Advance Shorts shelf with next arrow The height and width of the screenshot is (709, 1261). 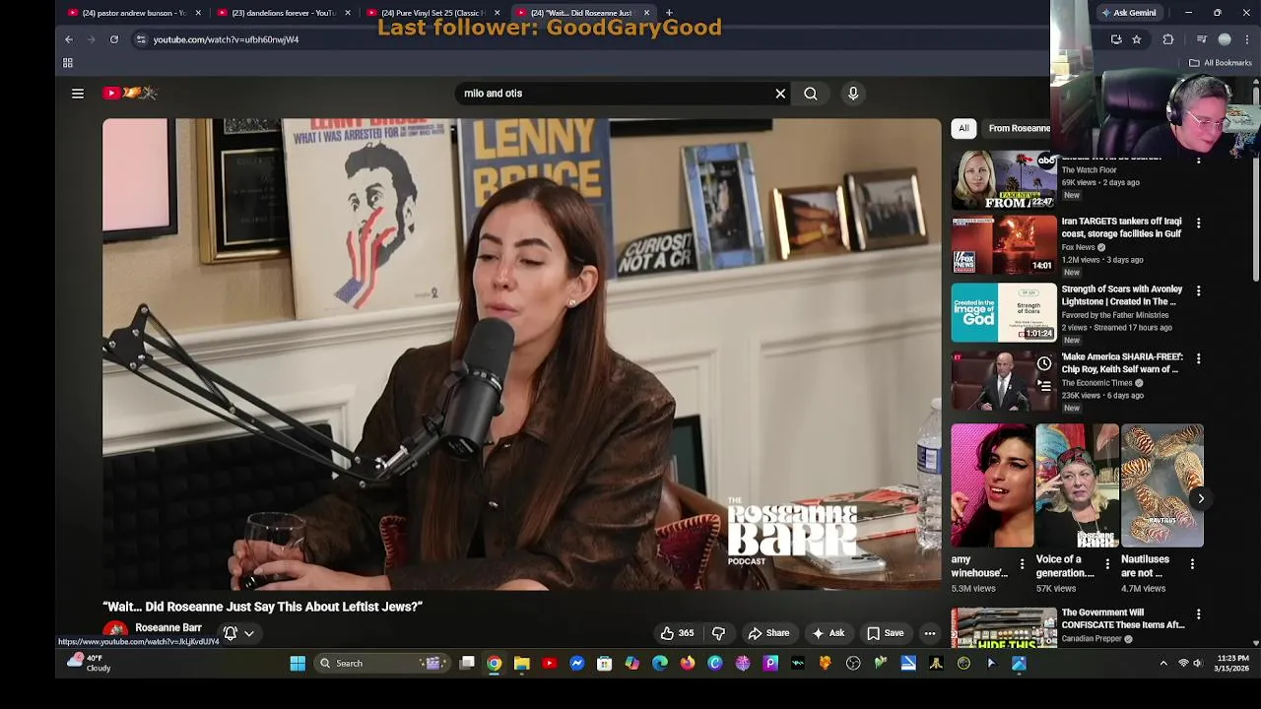1200,498
